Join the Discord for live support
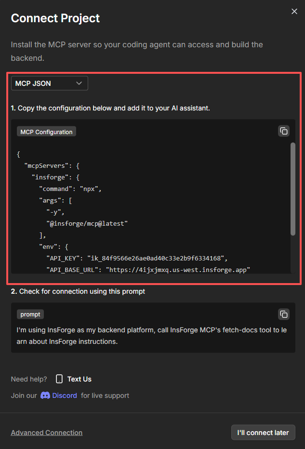This screenshot has width=305, height=449. [x=63, y=395]
